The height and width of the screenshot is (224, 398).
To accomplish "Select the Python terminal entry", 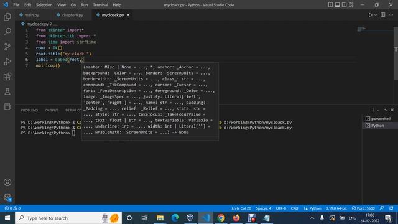I will (380, 126).
